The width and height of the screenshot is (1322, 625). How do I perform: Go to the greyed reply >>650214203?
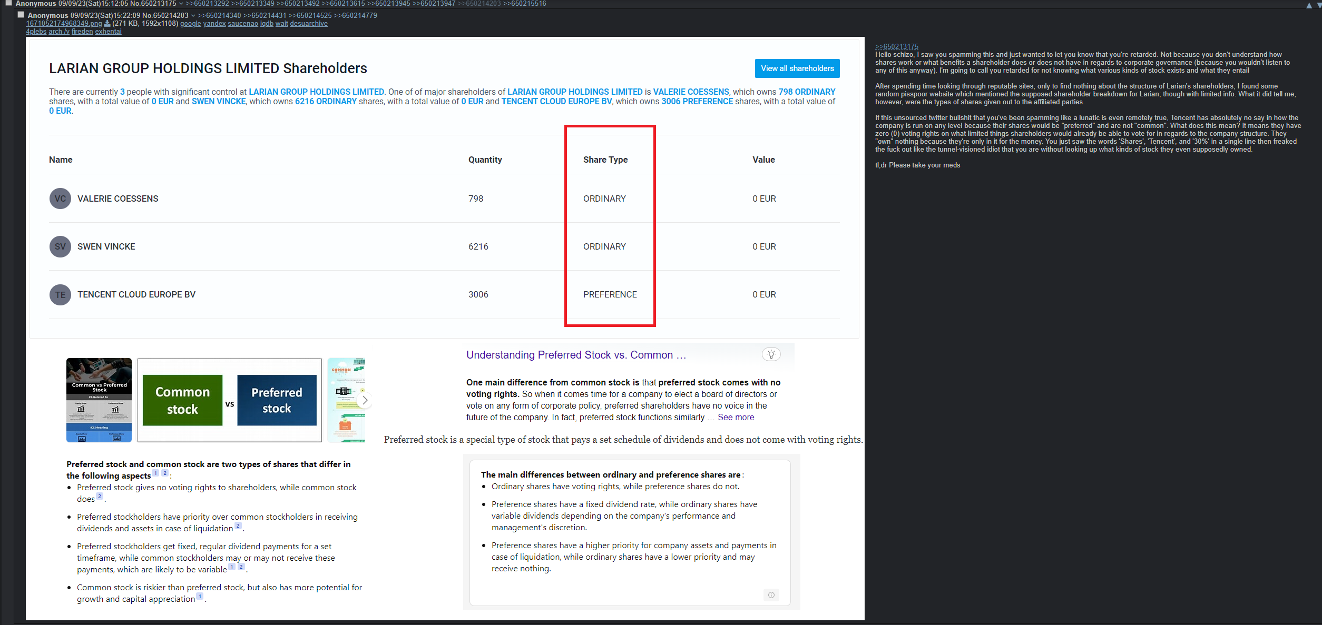tap(479, 4)
